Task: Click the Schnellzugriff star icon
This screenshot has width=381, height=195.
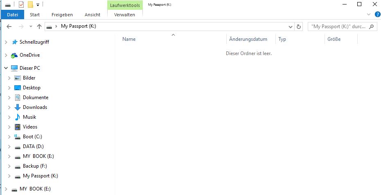Action: (15, 42)
